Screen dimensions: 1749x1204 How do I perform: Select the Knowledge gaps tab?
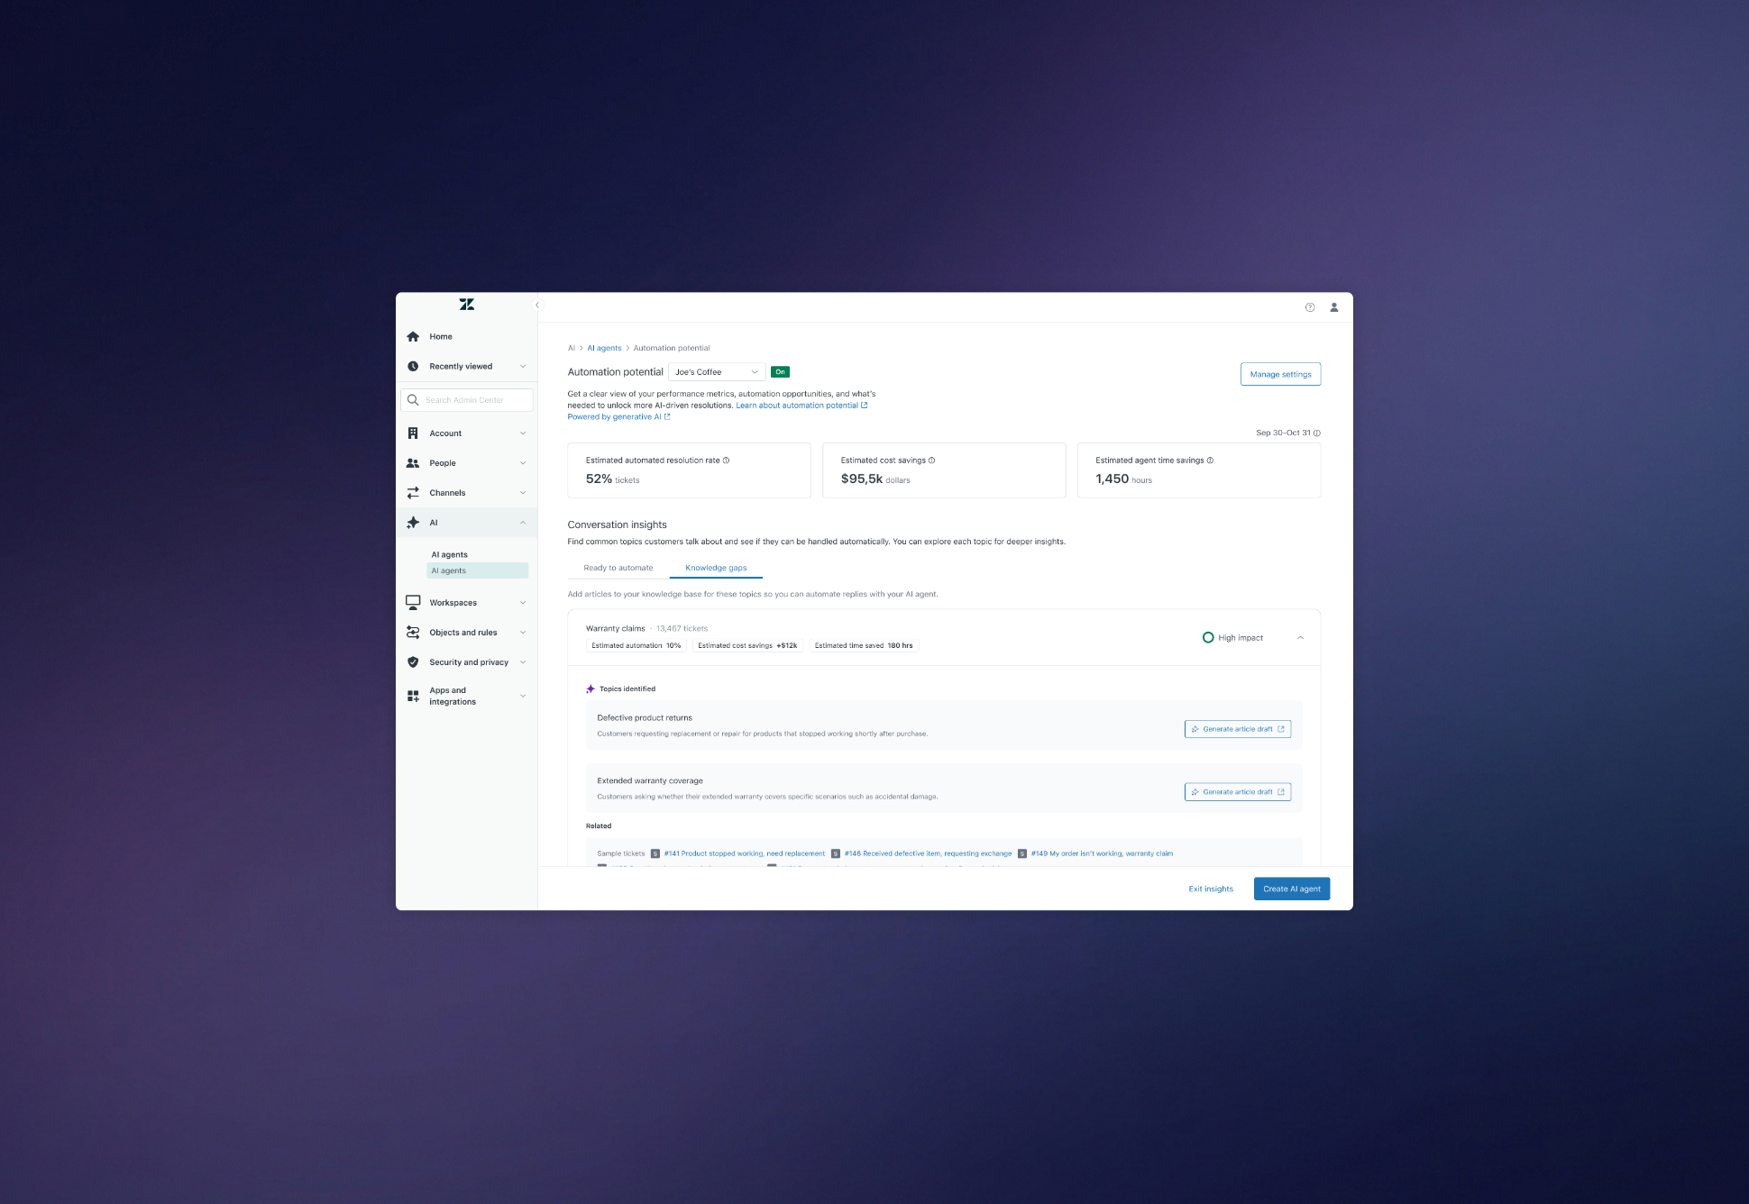pyautogui.click(x=716, y=568)
